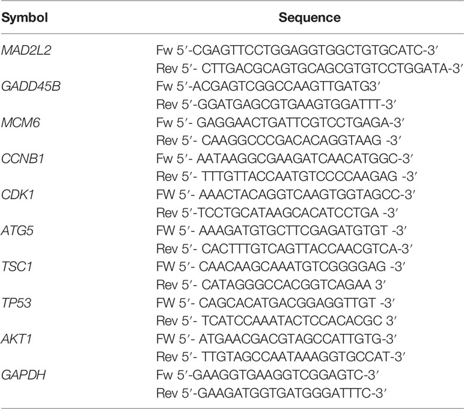Click the TP53 gene symbol
This screenshot has width=464, height=409.
16,303
